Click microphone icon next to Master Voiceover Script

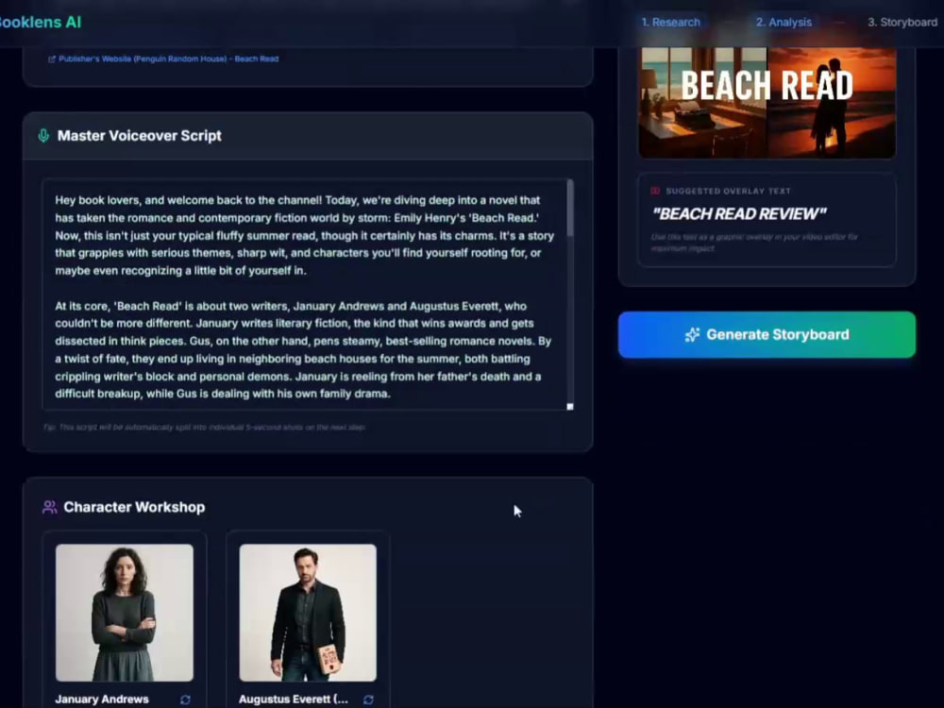(43, 135)
